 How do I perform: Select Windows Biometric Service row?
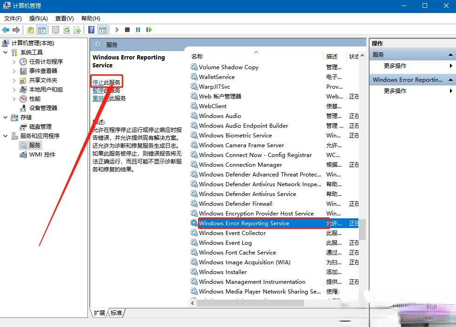[275, 136]
